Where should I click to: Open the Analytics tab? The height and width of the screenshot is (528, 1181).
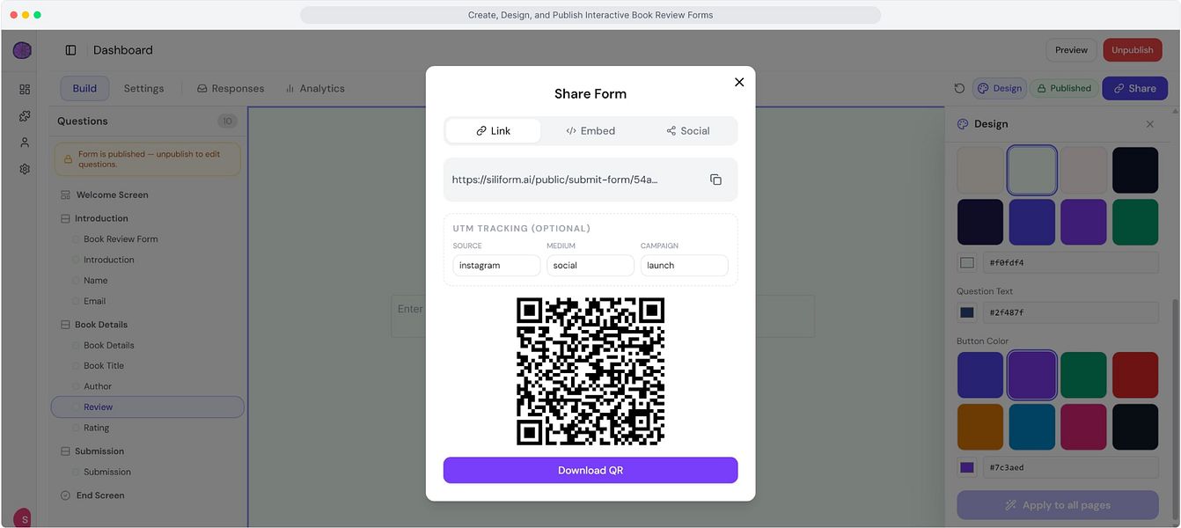(315, 88)
